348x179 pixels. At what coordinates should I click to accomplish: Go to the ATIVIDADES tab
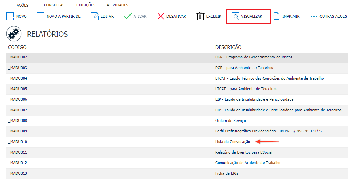point(118,5)
